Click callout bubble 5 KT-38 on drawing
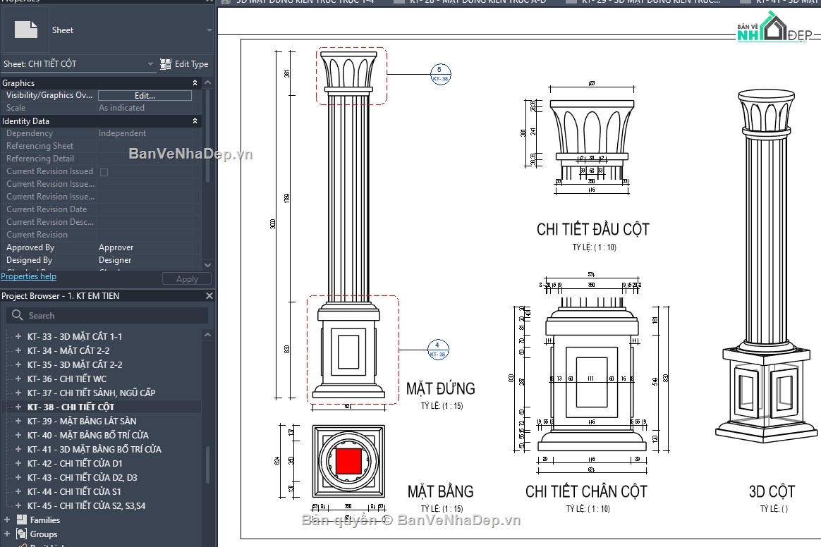821x547 pixels. [x=440, y=74]
